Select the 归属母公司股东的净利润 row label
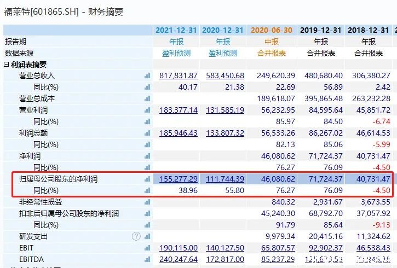The height and width of the screenshot is (268, 397). tap(58, 179)
